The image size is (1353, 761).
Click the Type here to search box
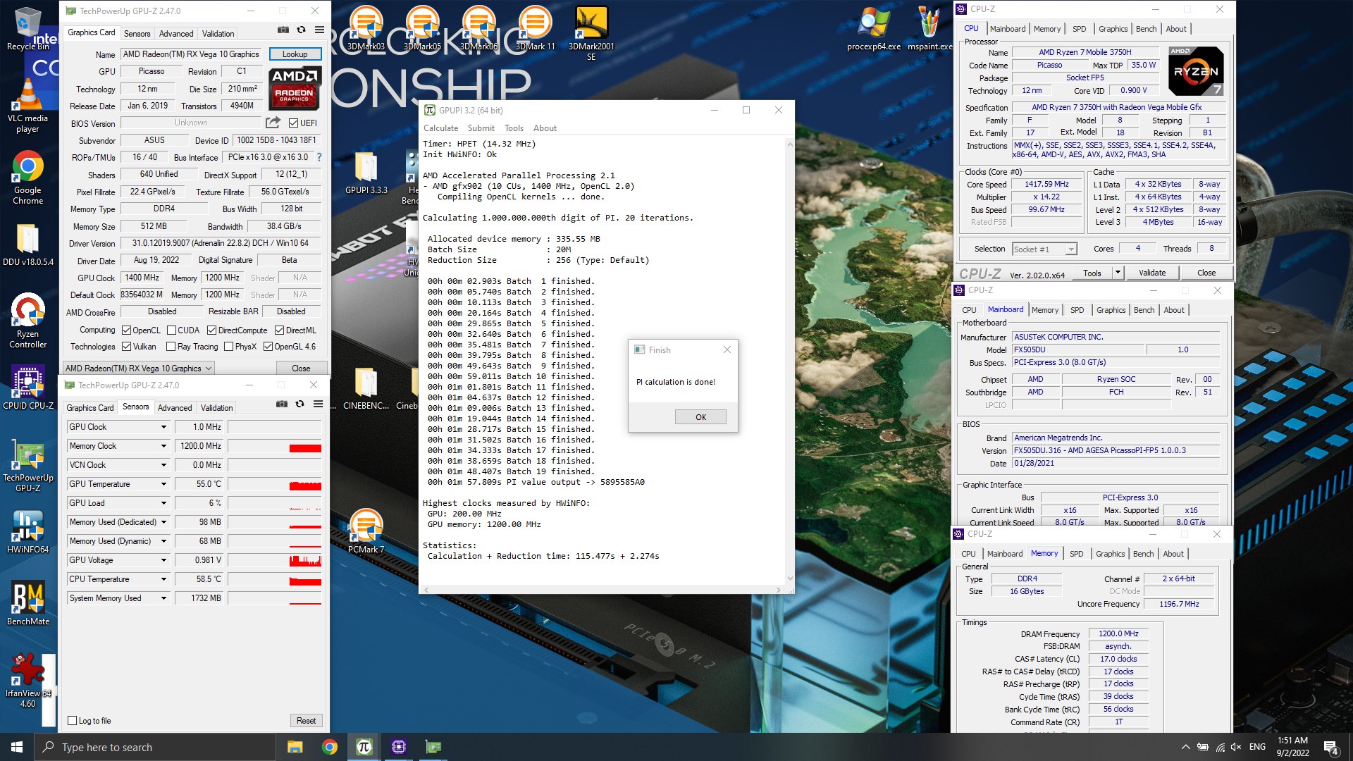click(x=155, y=747)
